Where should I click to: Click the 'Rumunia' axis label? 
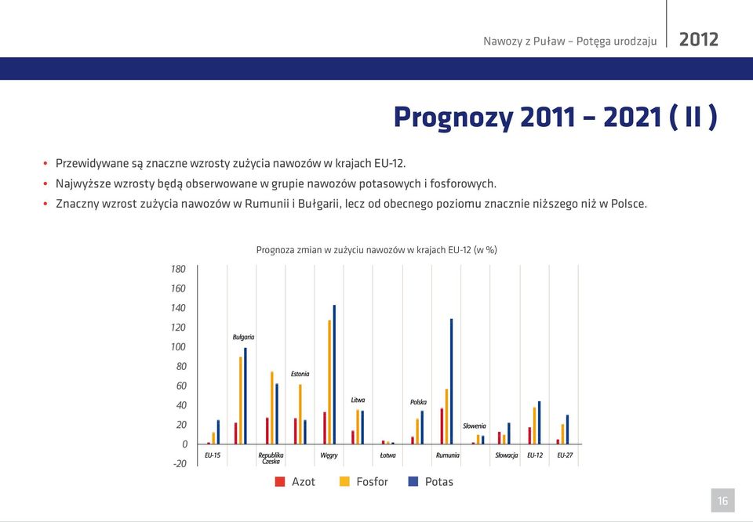tap(448, 455)
